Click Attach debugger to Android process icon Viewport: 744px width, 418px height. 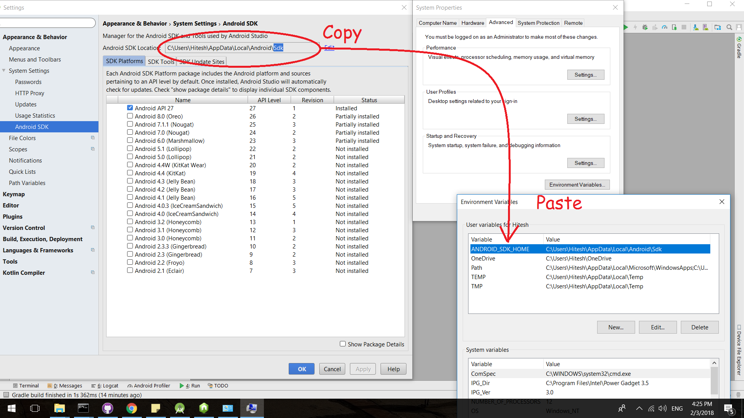coord(674,27)
